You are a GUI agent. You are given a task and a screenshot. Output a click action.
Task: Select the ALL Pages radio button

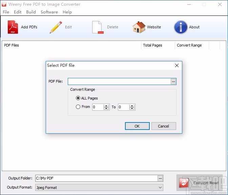(78, 98)
